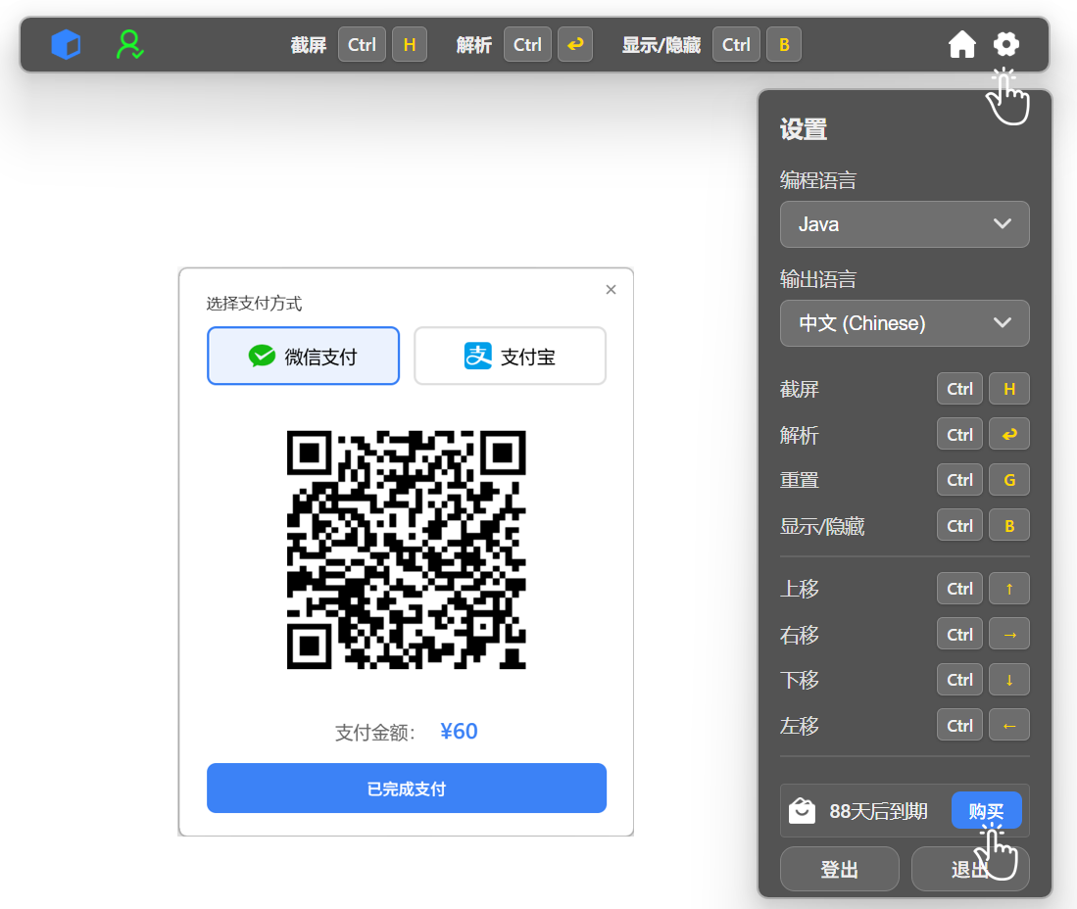Close the payment dialog
Screen dimensions: 1077x909
pyautogui.click(x=611, y=290)
